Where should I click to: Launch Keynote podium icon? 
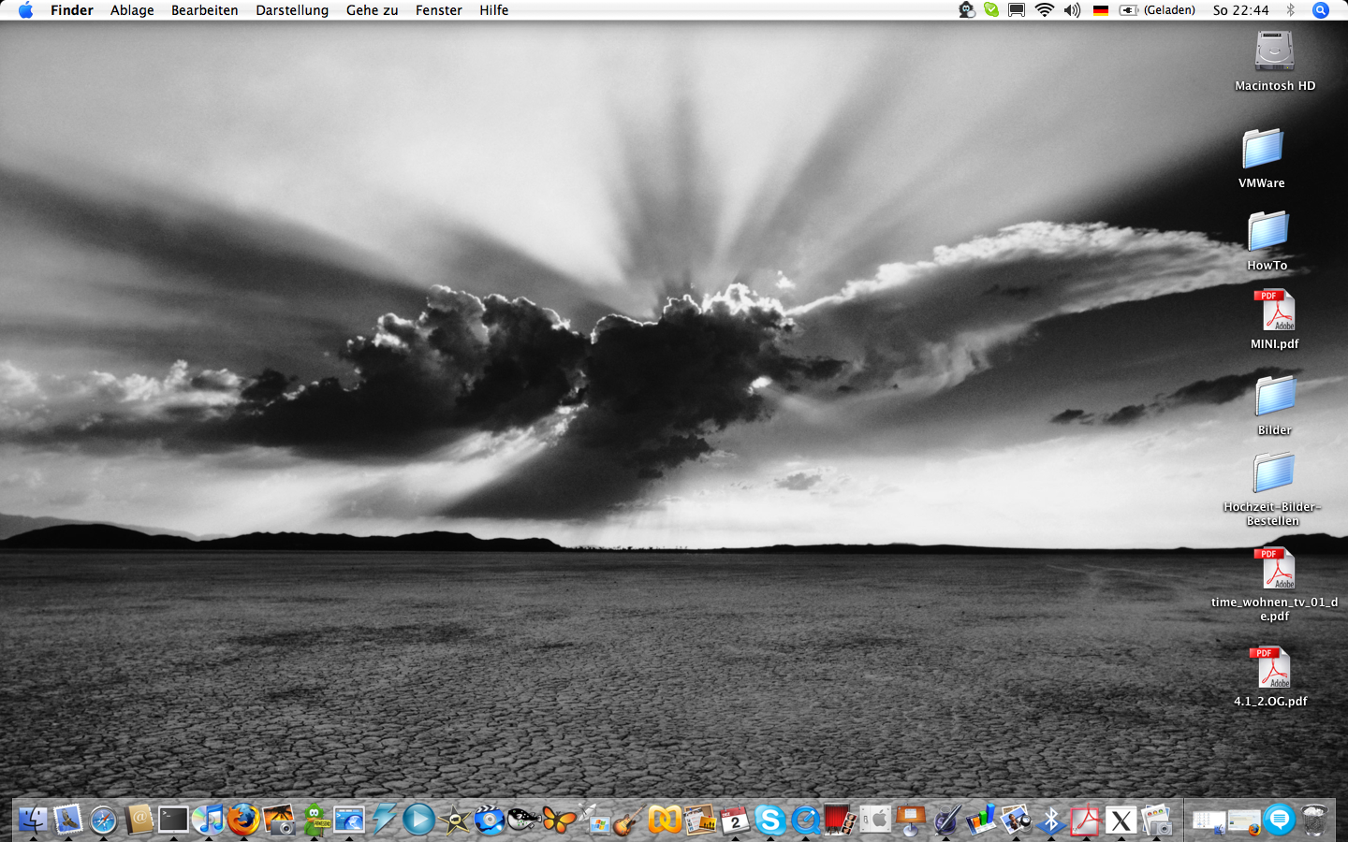(x=910, y=820)
